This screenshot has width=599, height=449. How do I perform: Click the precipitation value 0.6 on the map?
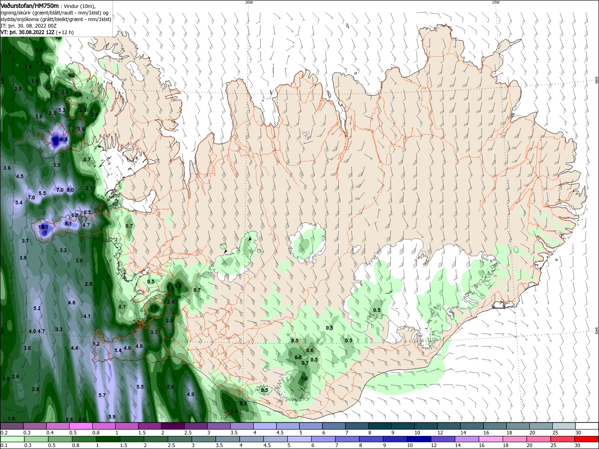click(310, 350)
